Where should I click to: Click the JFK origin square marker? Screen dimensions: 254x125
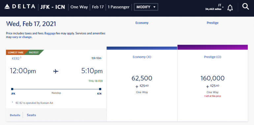[12, 89]
